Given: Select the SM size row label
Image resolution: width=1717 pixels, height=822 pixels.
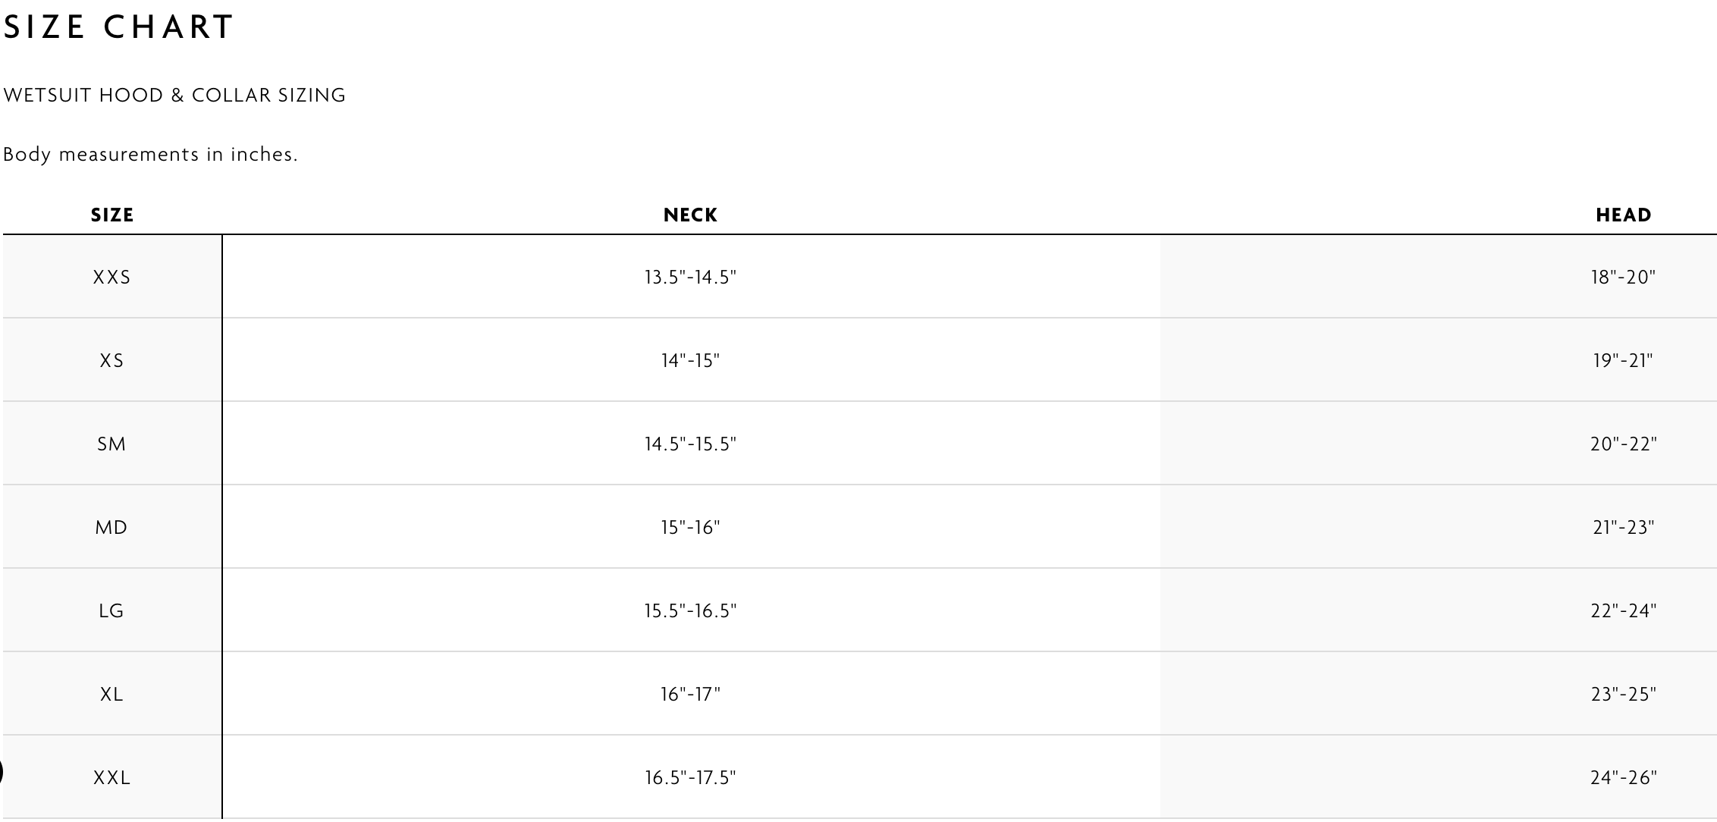Looking at the screenshot, I should (112, 444).
